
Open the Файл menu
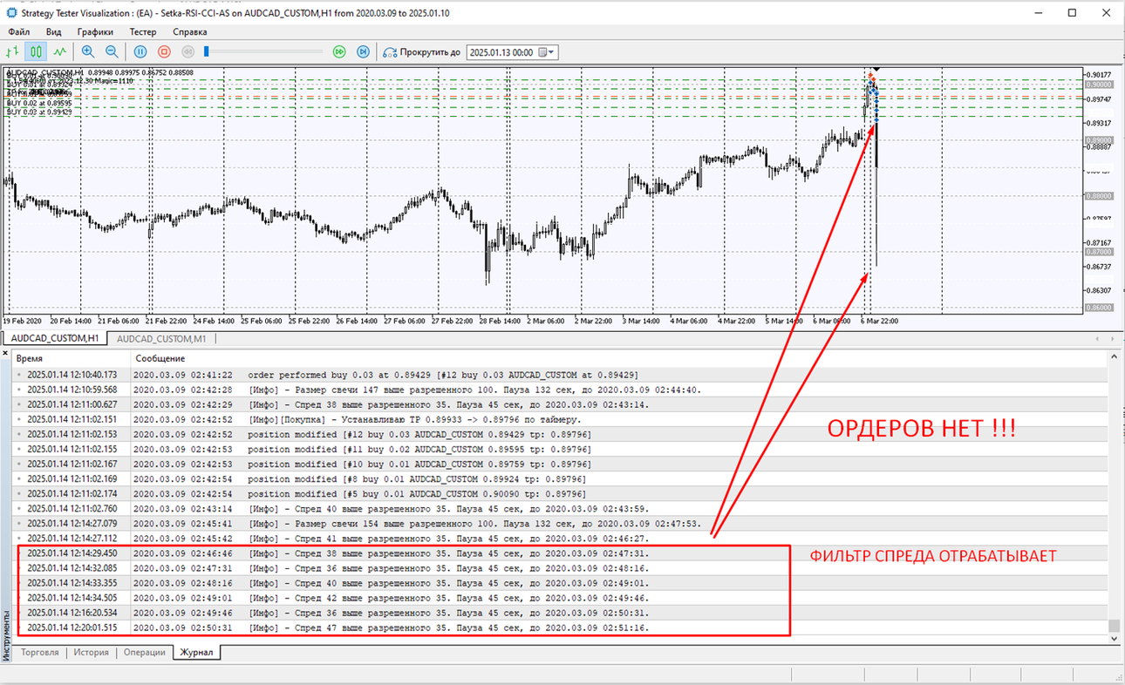pyautogui.click(x=19, y=31)
